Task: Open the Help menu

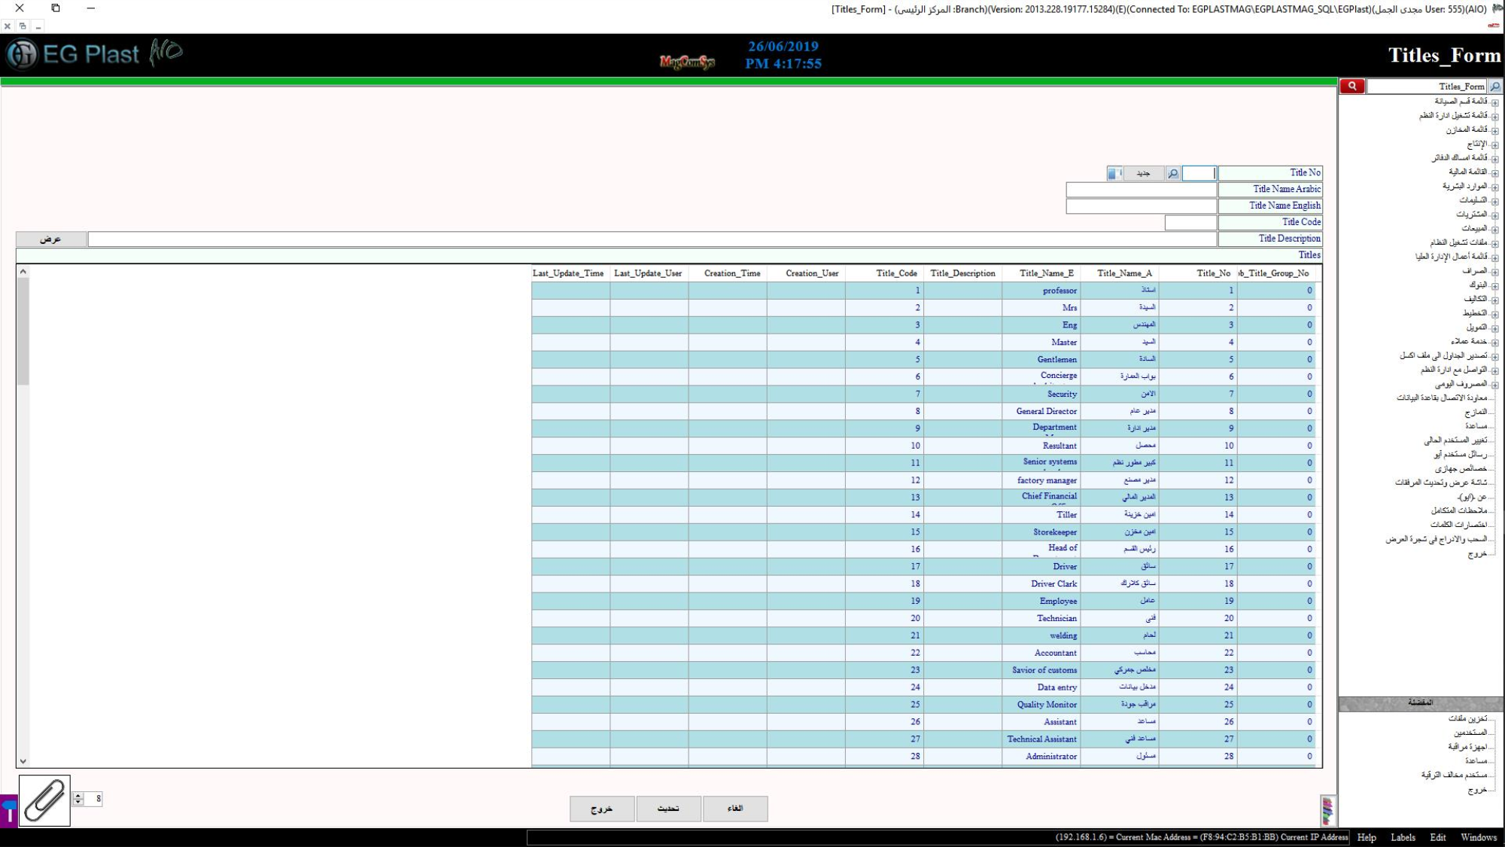Action: click(x=1367, y=837)
